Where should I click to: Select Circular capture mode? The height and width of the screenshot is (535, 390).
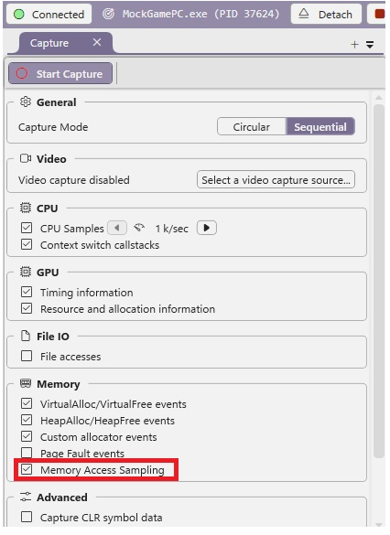coord(252,127)
